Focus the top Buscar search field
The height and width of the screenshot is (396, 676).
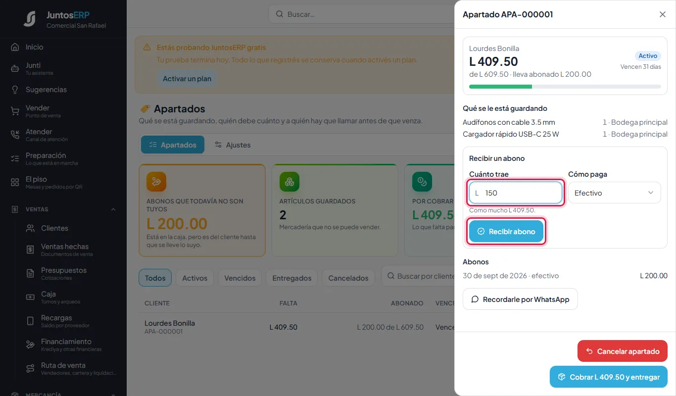tap(361, 14)
